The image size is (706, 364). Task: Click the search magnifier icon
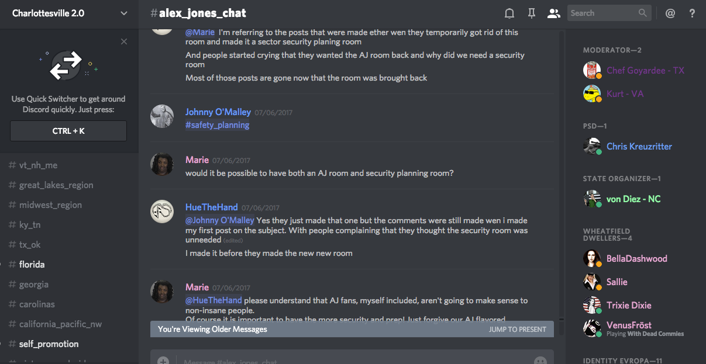coord(643,13)
